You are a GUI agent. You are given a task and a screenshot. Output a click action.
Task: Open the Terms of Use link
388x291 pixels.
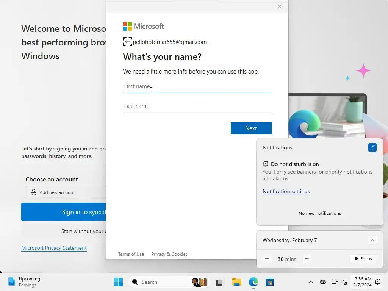(x=131, y=254)
